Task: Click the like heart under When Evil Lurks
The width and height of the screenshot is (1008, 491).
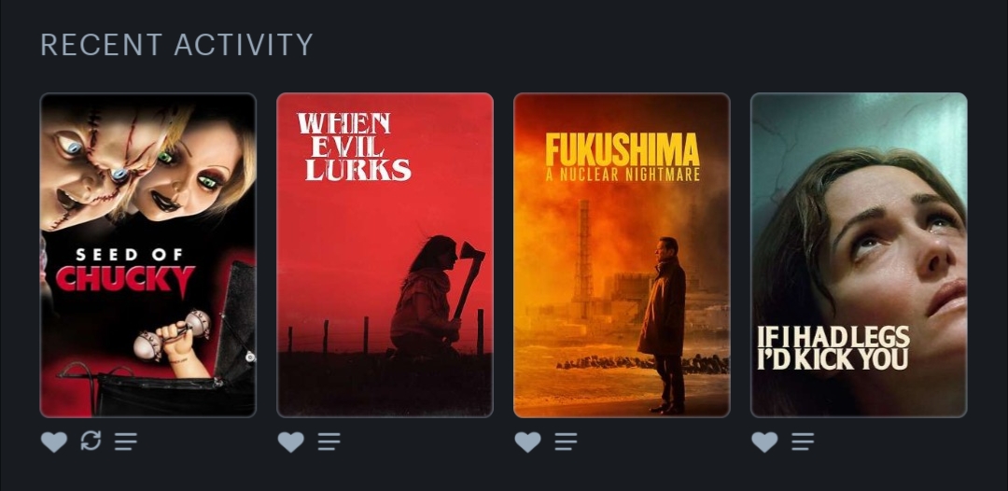Action: click(290, 442)
